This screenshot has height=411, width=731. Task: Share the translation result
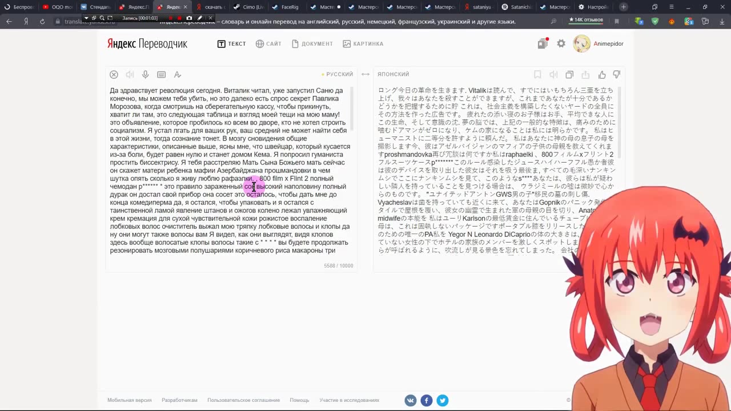pyautogui.click(x=585, y=74)
